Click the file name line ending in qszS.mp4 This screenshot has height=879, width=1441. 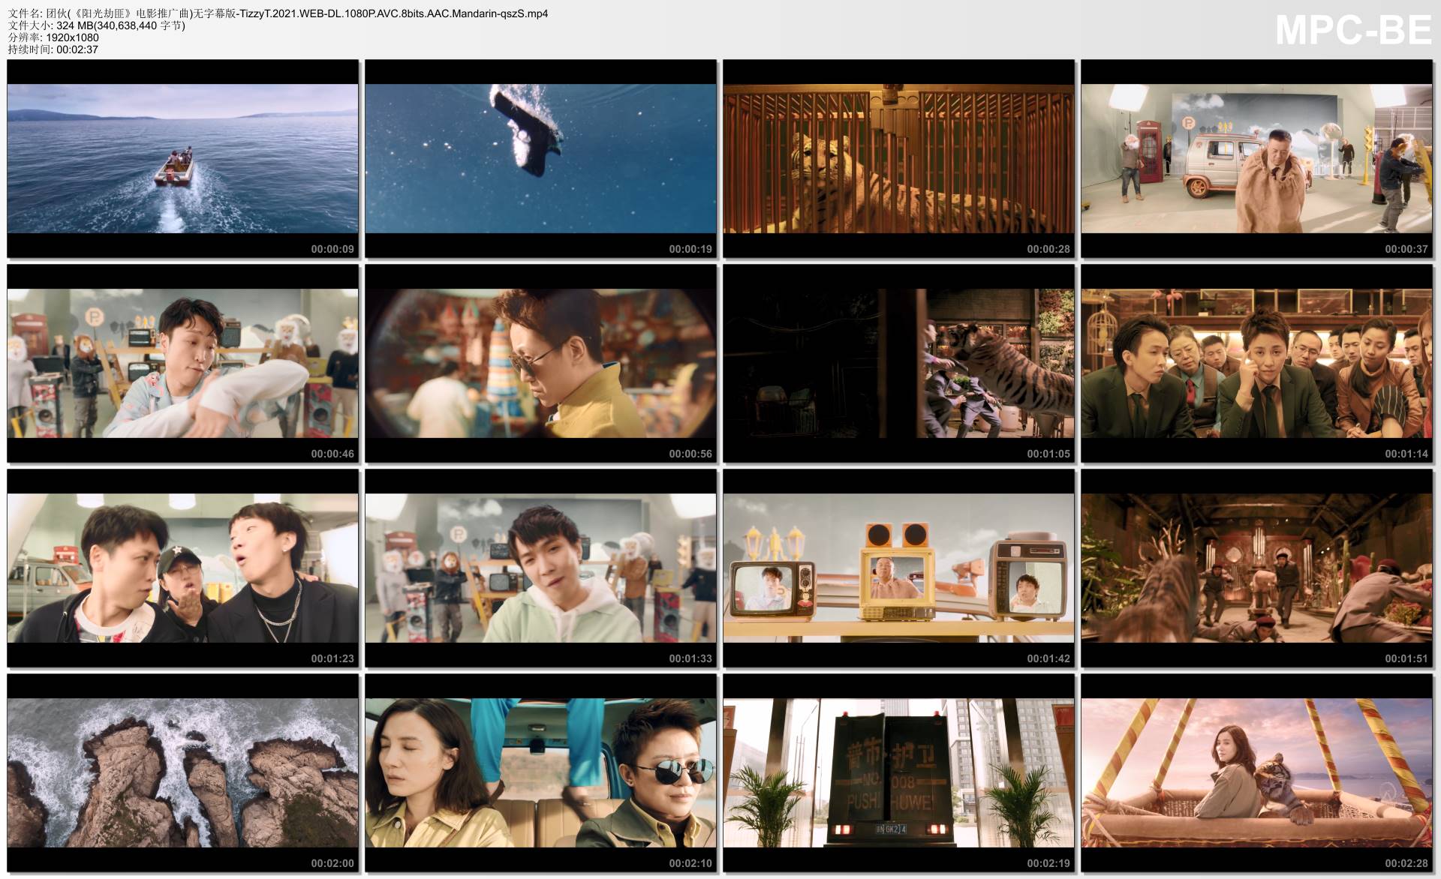click(278, 13)
